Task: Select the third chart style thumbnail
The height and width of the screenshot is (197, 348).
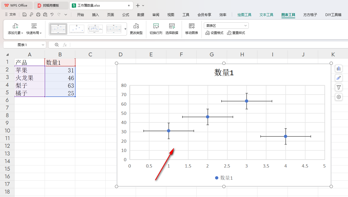Action: (95, 29)
